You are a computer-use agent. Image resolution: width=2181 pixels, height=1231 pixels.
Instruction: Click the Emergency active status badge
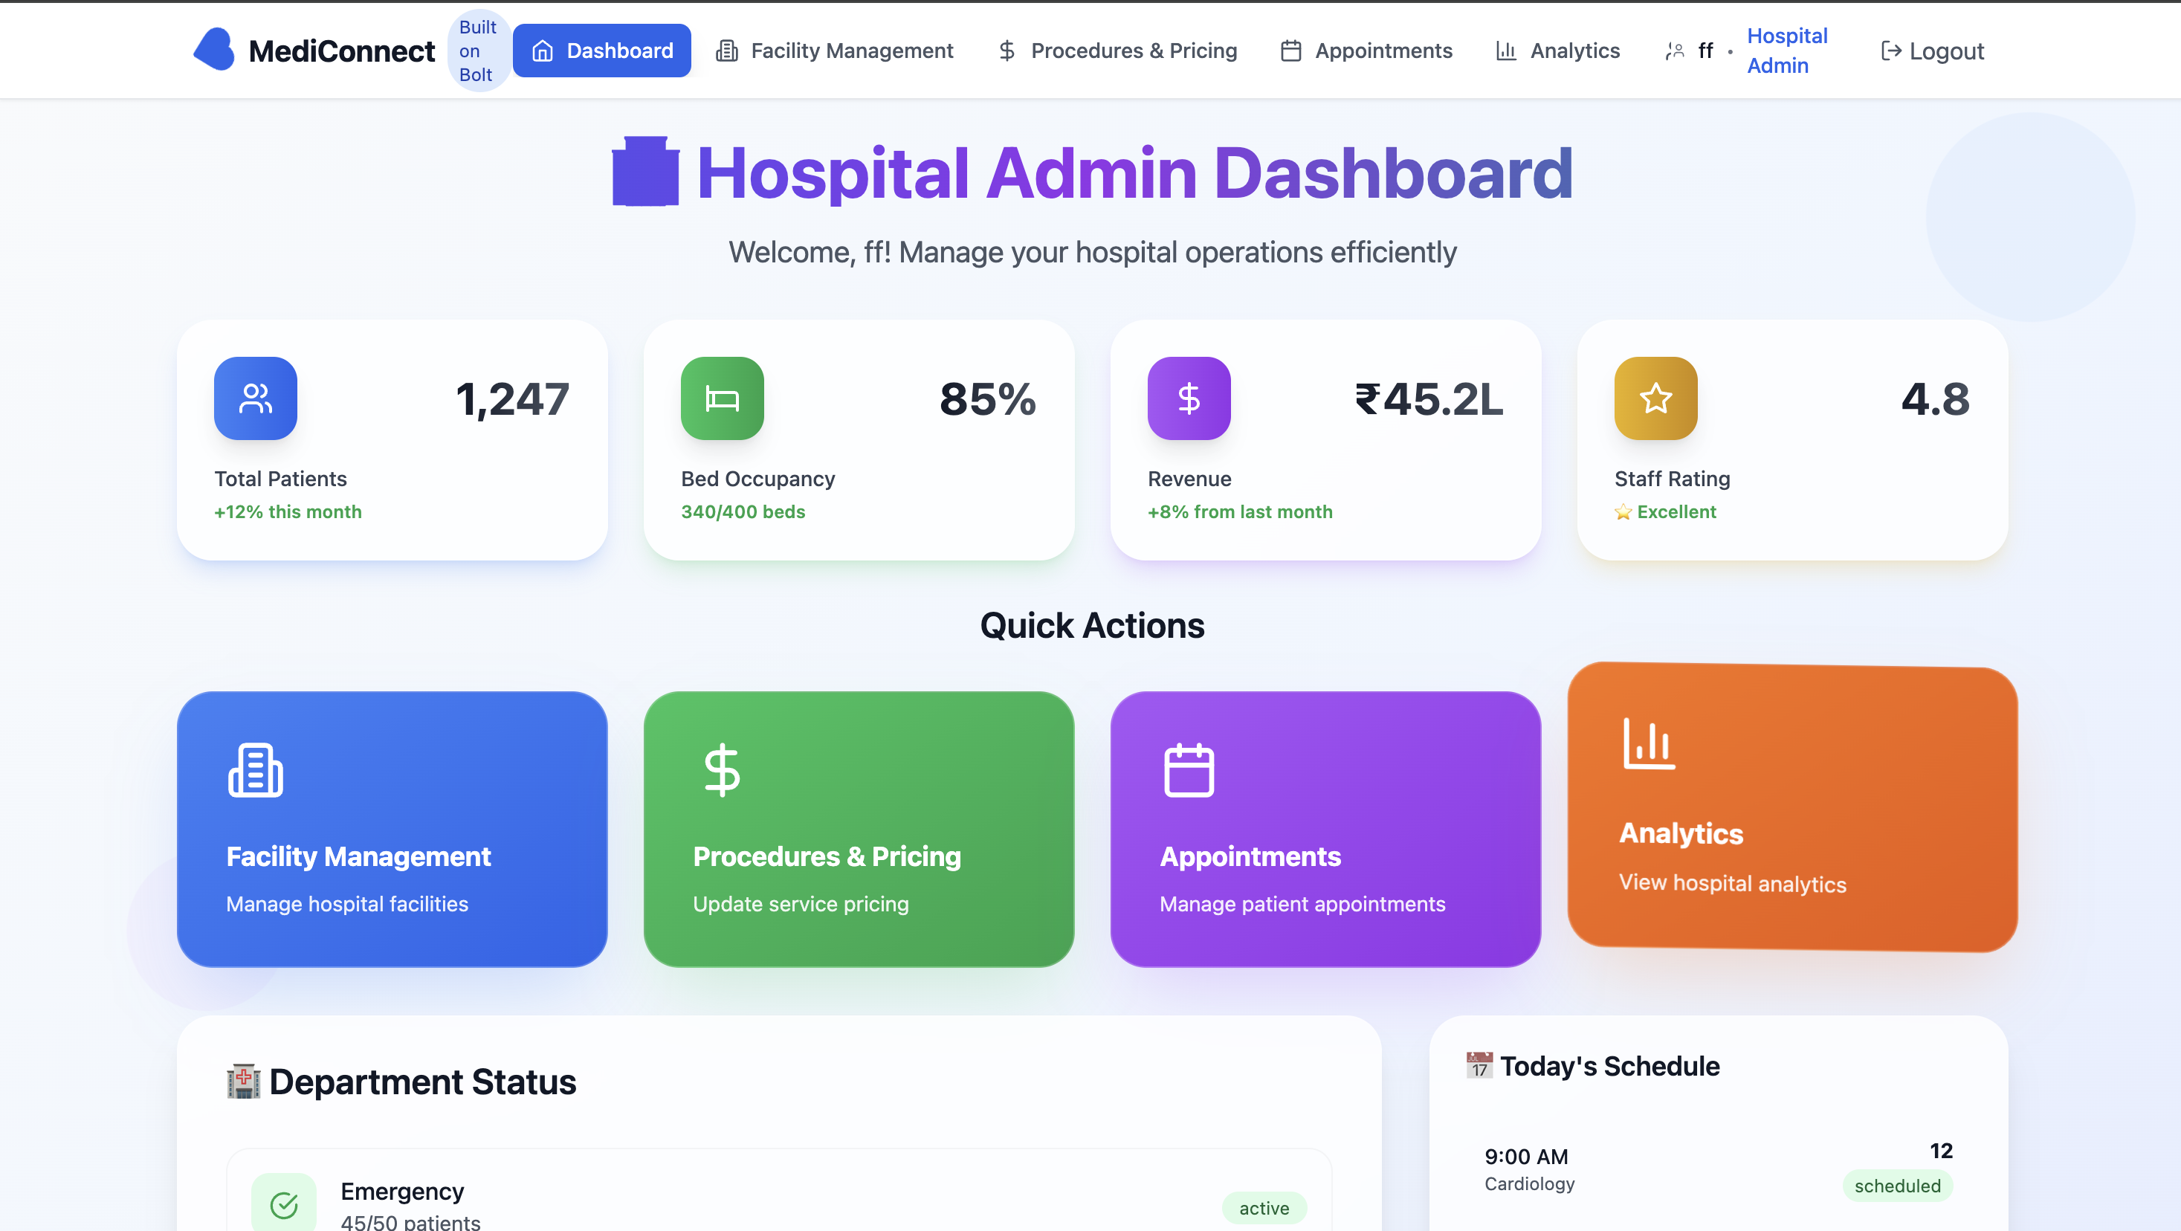coord(1263,1207)
